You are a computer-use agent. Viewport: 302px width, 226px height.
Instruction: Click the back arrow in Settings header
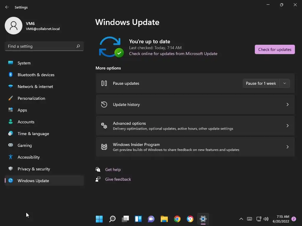click(7, 7)
